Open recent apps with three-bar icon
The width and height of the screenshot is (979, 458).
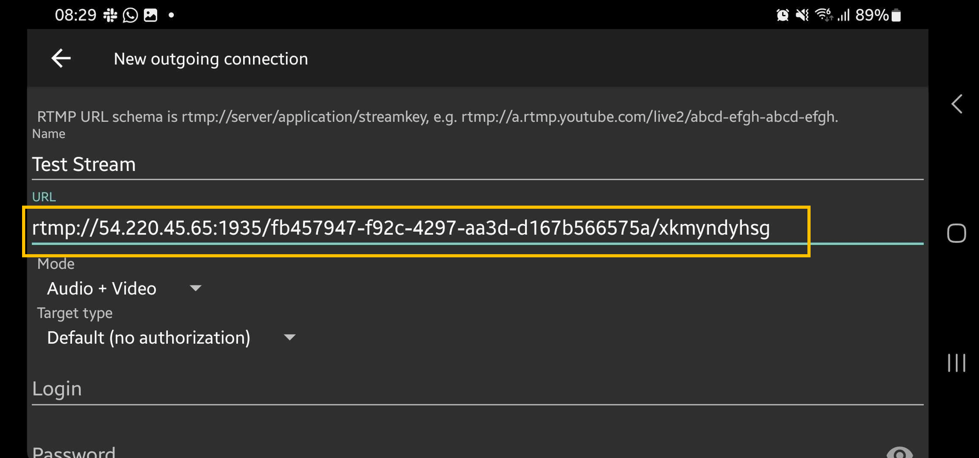pyautogui.click(x=956, y=363)
